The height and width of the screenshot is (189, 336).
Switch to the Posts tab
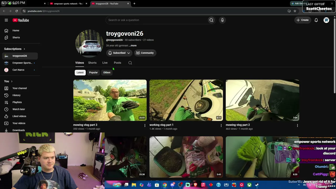(118, 63)
